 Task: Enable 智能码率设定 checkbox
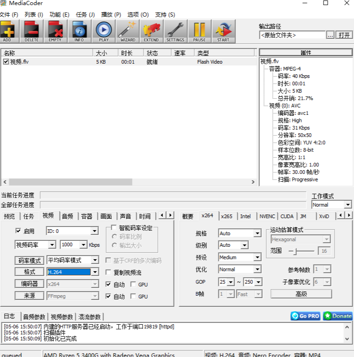coord(114,227)
